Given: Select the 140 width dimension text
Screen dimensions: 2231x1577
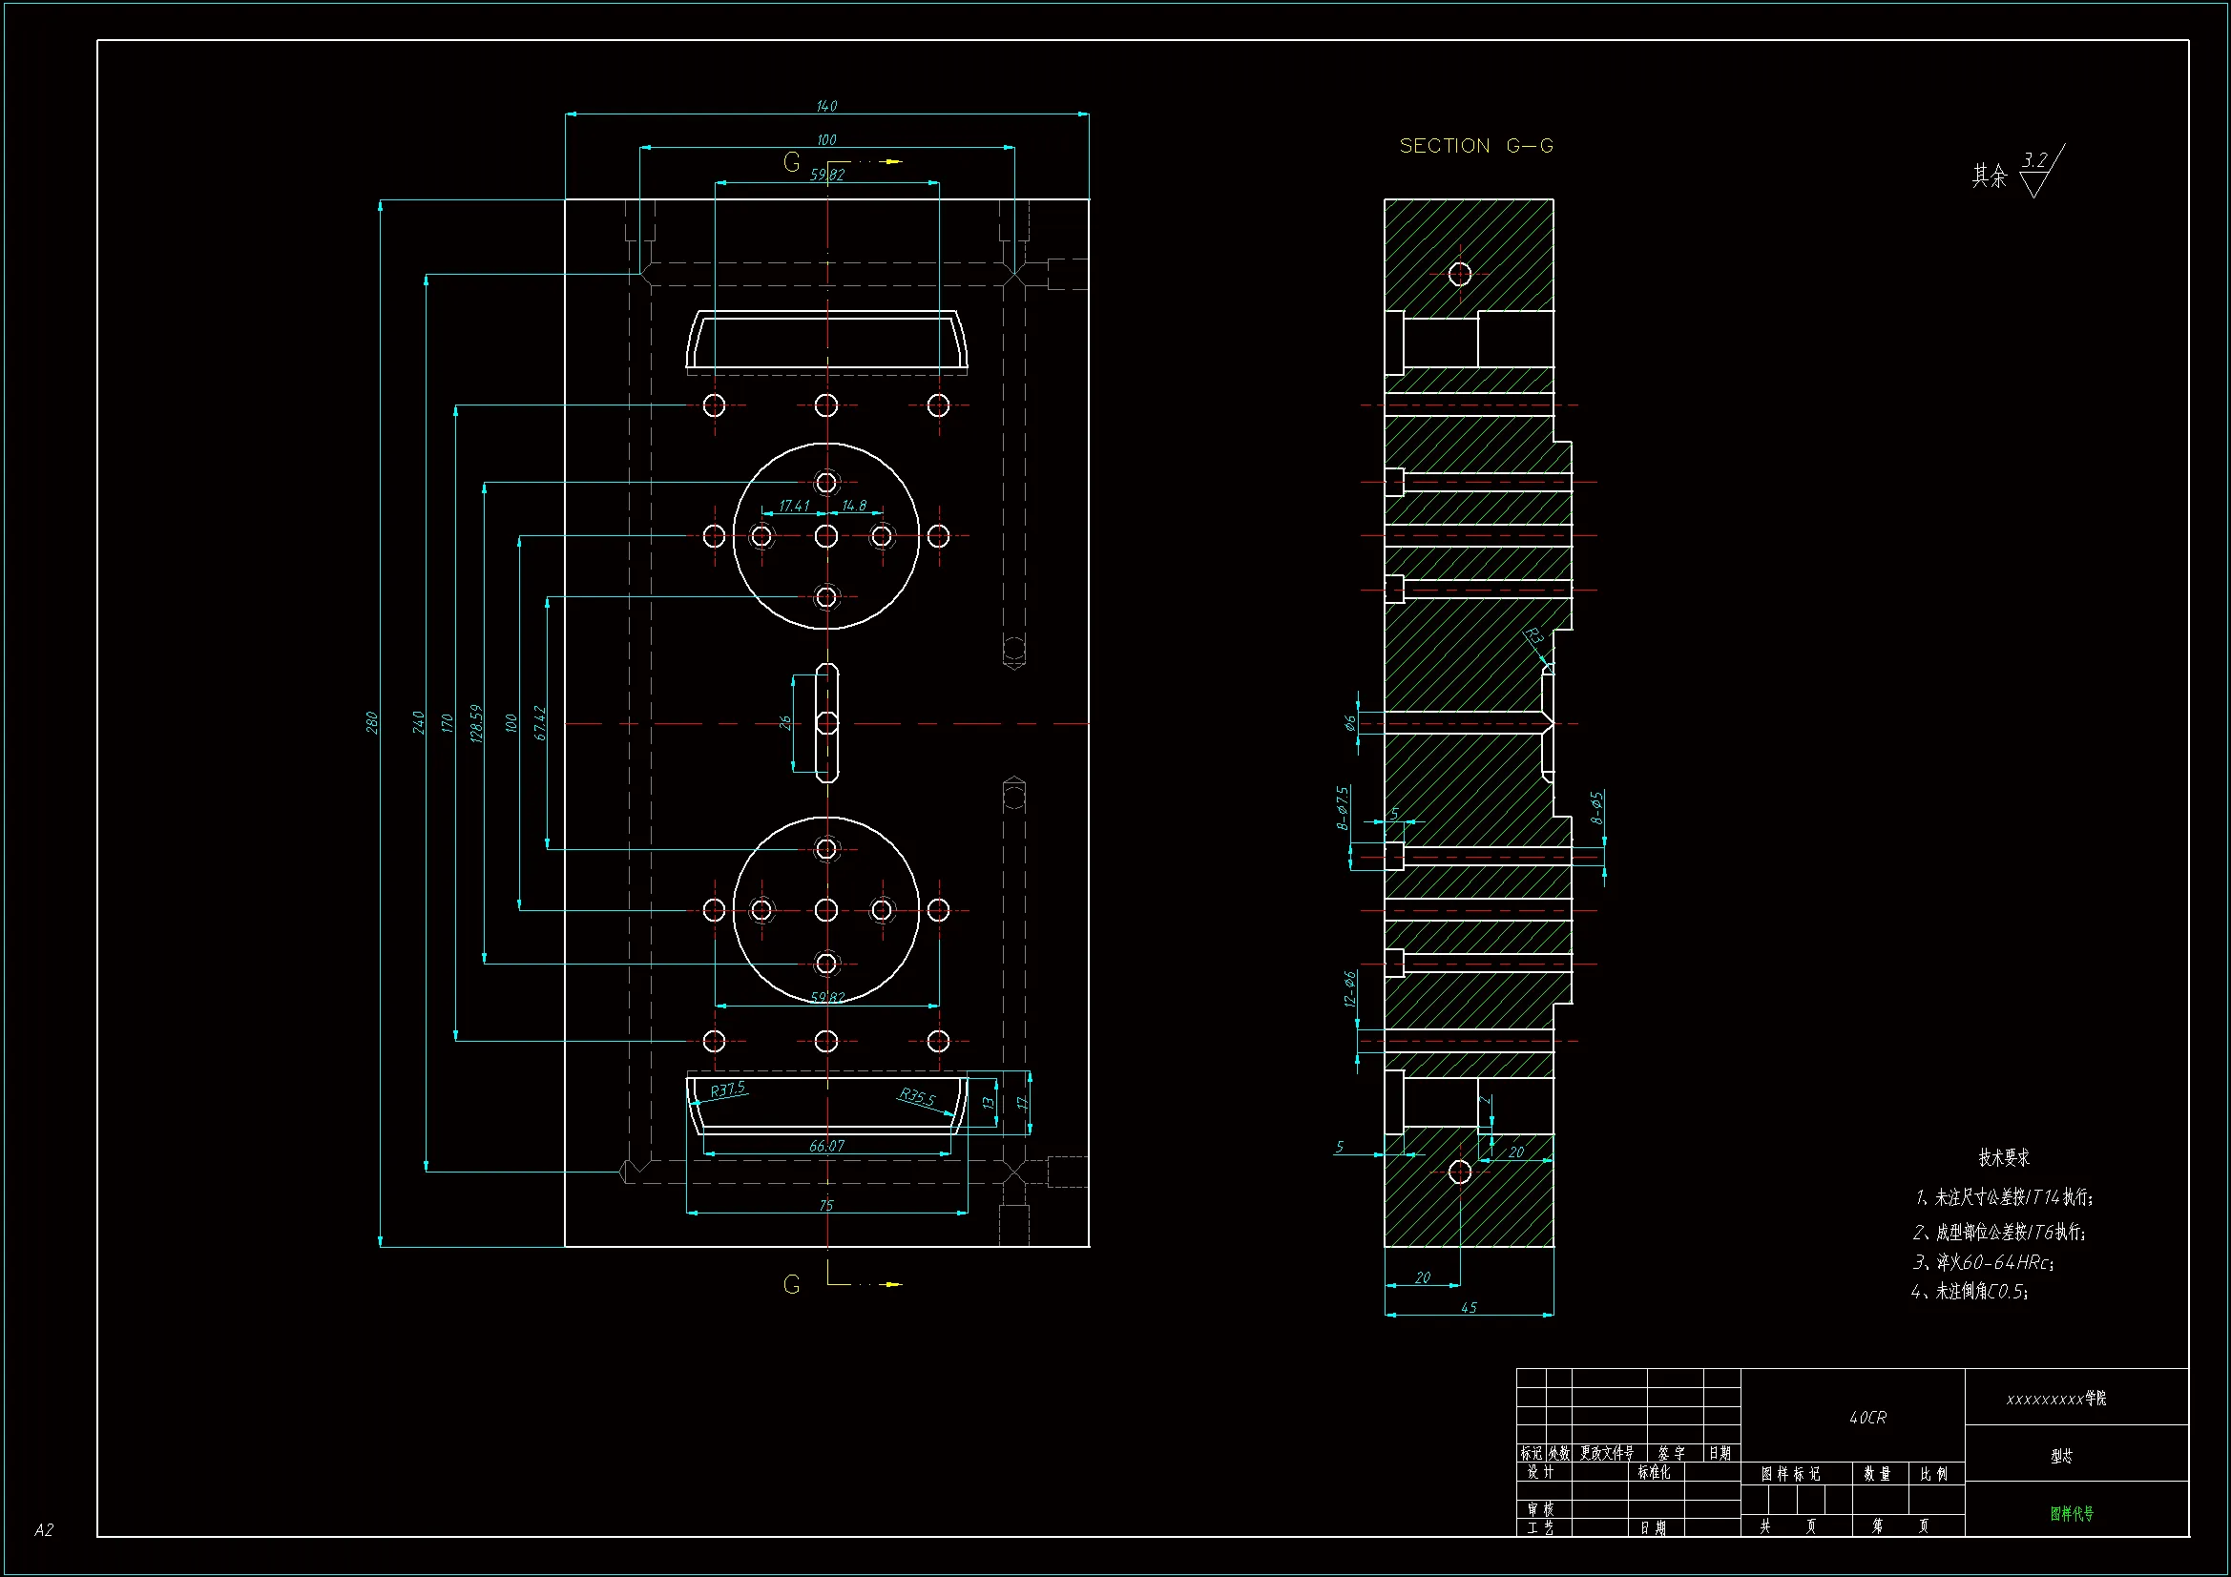Looking at the screenshot, I should [827, 105].
